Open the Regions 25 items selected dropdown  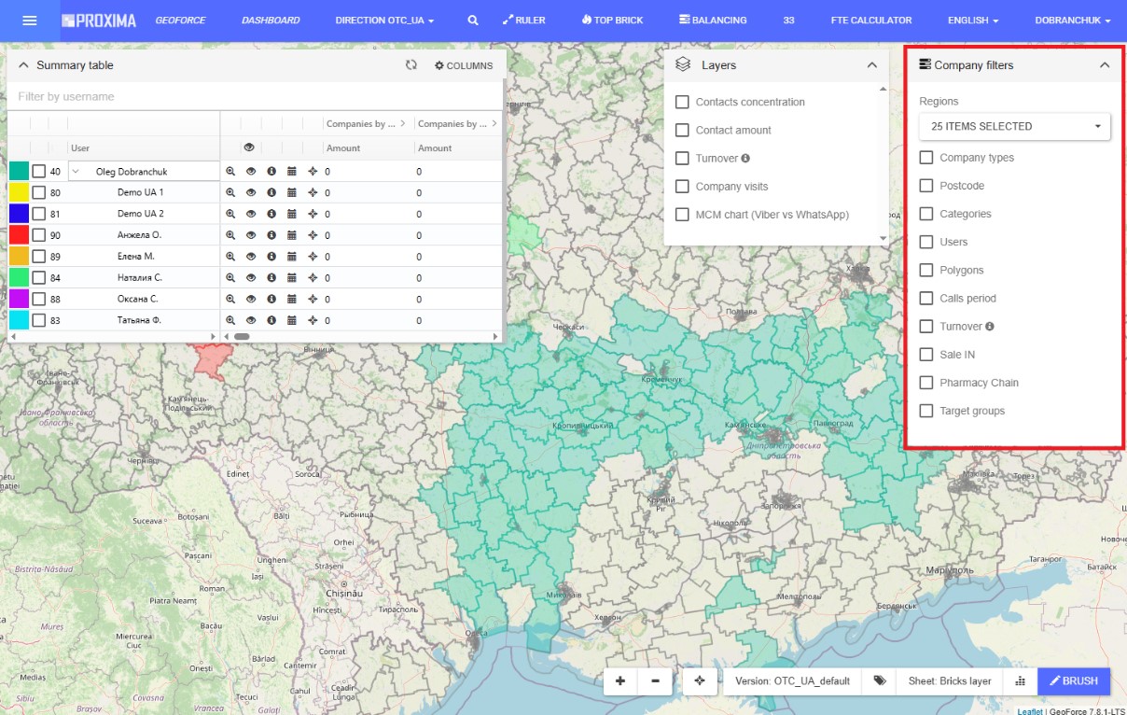(1014, 126)
